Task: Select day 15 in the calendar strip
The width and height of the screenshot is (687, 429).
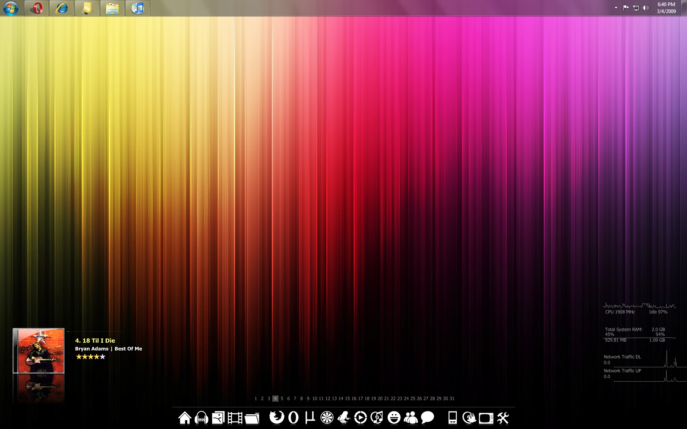Action: click(x=347, y=398)
